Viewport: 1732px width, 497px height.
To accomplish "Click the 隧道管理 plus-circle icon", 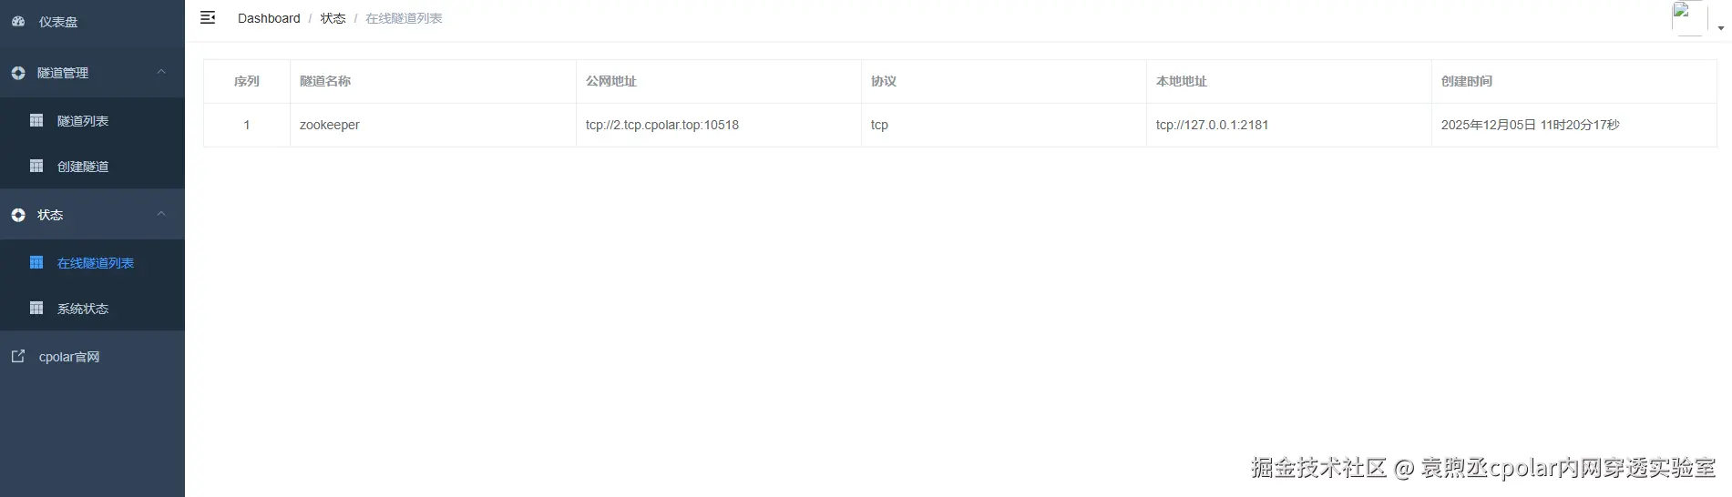I will [x=18, y=73].
